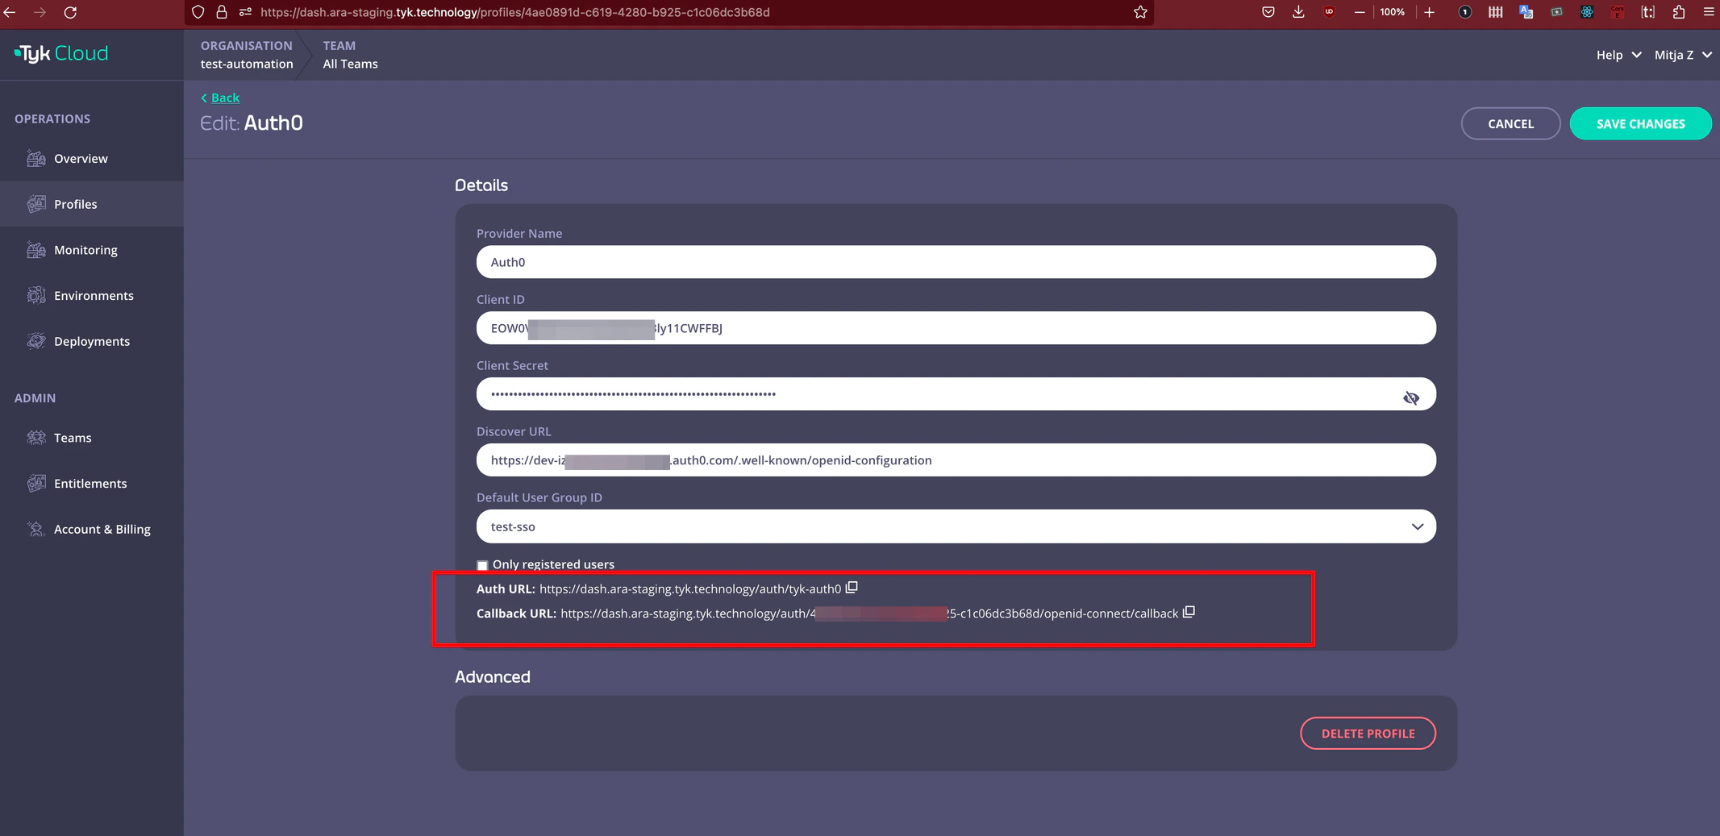Select Account & Billing in sidebar
The height and width of the screenshot is (836, 1720).
(x=102, y=529)
